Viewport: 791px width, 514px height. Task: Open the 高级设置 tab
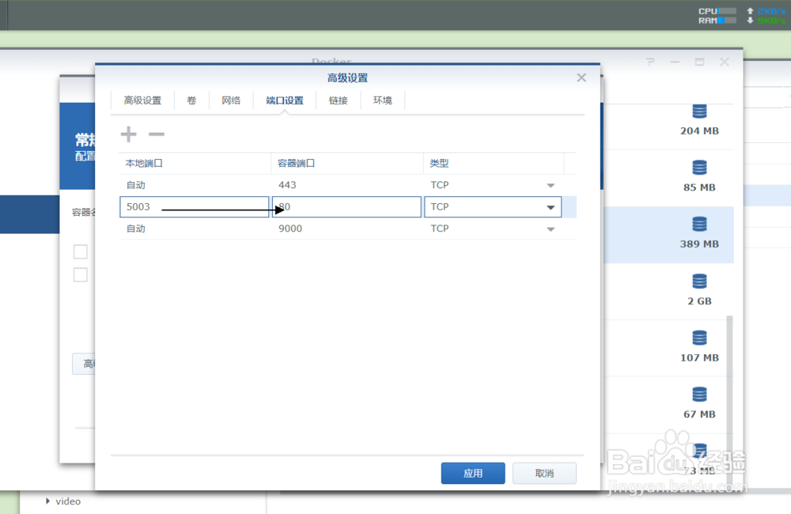coord(142,100)
